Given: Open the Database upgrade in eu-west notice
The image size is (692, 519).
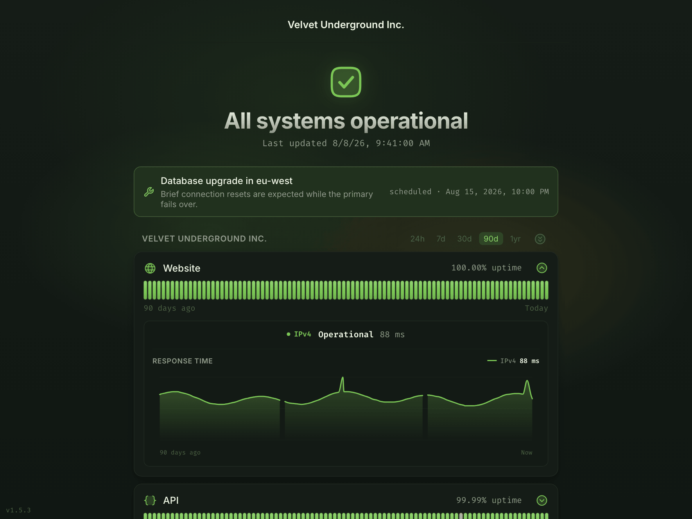Looking at the screenshot, I should [346, 192].
